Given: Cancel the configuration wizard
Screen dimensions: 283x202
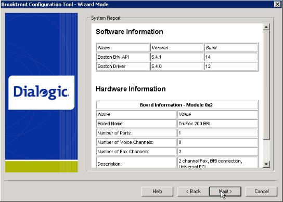Looking at the screenshot, I should tap(261, 192).
